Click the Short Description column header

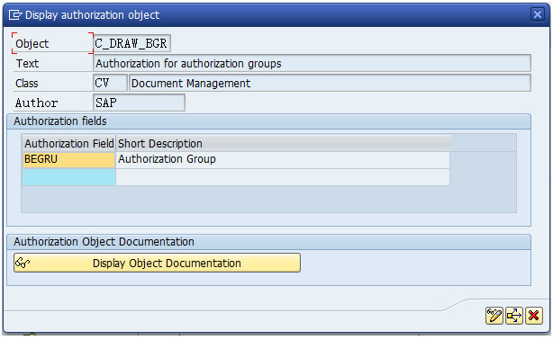(x=283, y=143)
